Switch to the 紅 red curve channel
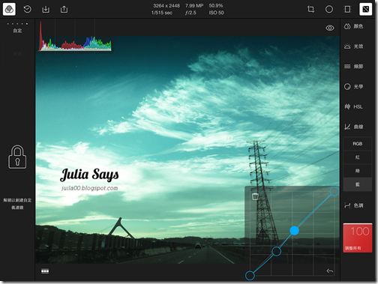This screenshot has width=378, height=284. pyautogui.click(x=358, y=157)
